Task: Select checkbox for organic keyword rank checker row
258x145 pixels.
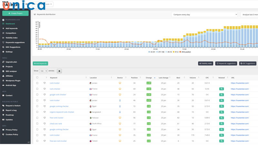Action: pyautogui.click(x=37, y=112)
